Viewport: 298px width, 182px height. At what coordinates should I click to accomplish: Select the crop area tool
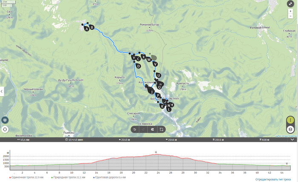point(161,129)
